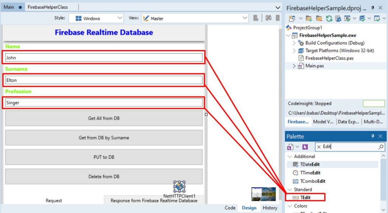Image resolution: width=388 pixels, height=213 pixels.
Task: Click the Get All from DB button
Action: pyautogui.click(x=104, y=118)
